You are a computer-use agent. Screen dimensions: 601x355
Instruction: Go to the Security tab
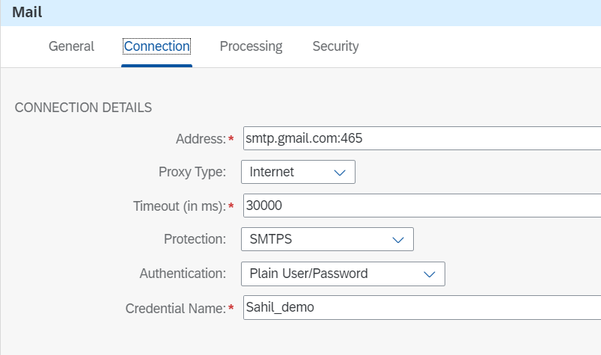(335, 46)
